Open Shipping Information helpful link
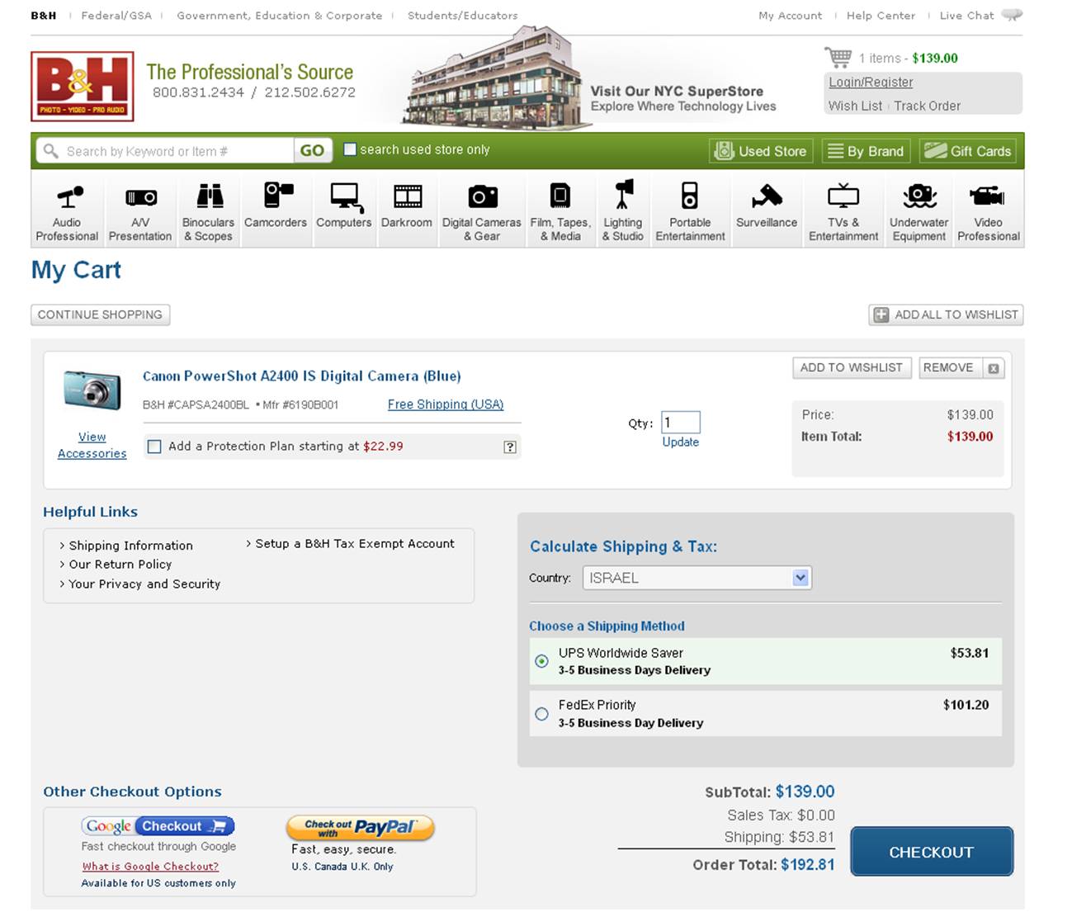This screenshot has width=1072, height=917. pos(130,546)
